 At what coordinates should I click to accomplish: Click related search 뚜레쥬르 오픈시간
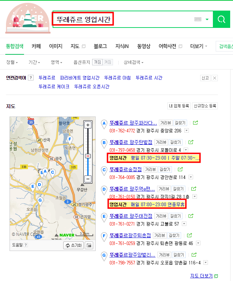pyautogui.click(x=92, y=86)
